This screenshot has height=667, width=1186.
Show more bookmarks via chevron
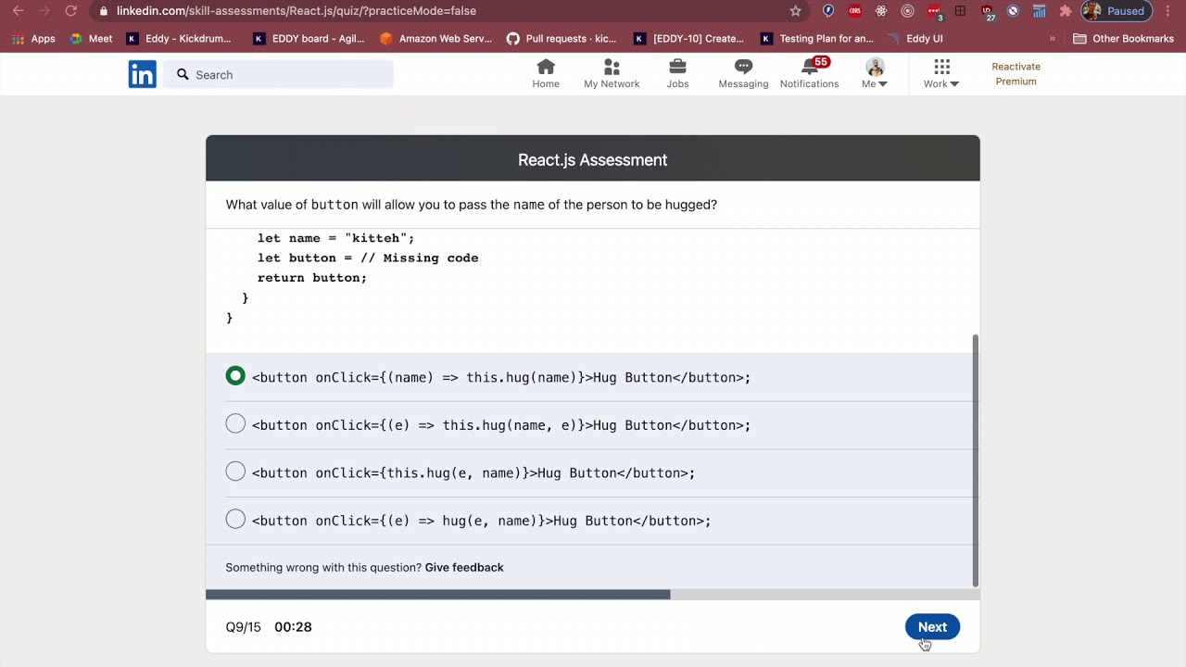[x=1053, y=39]
